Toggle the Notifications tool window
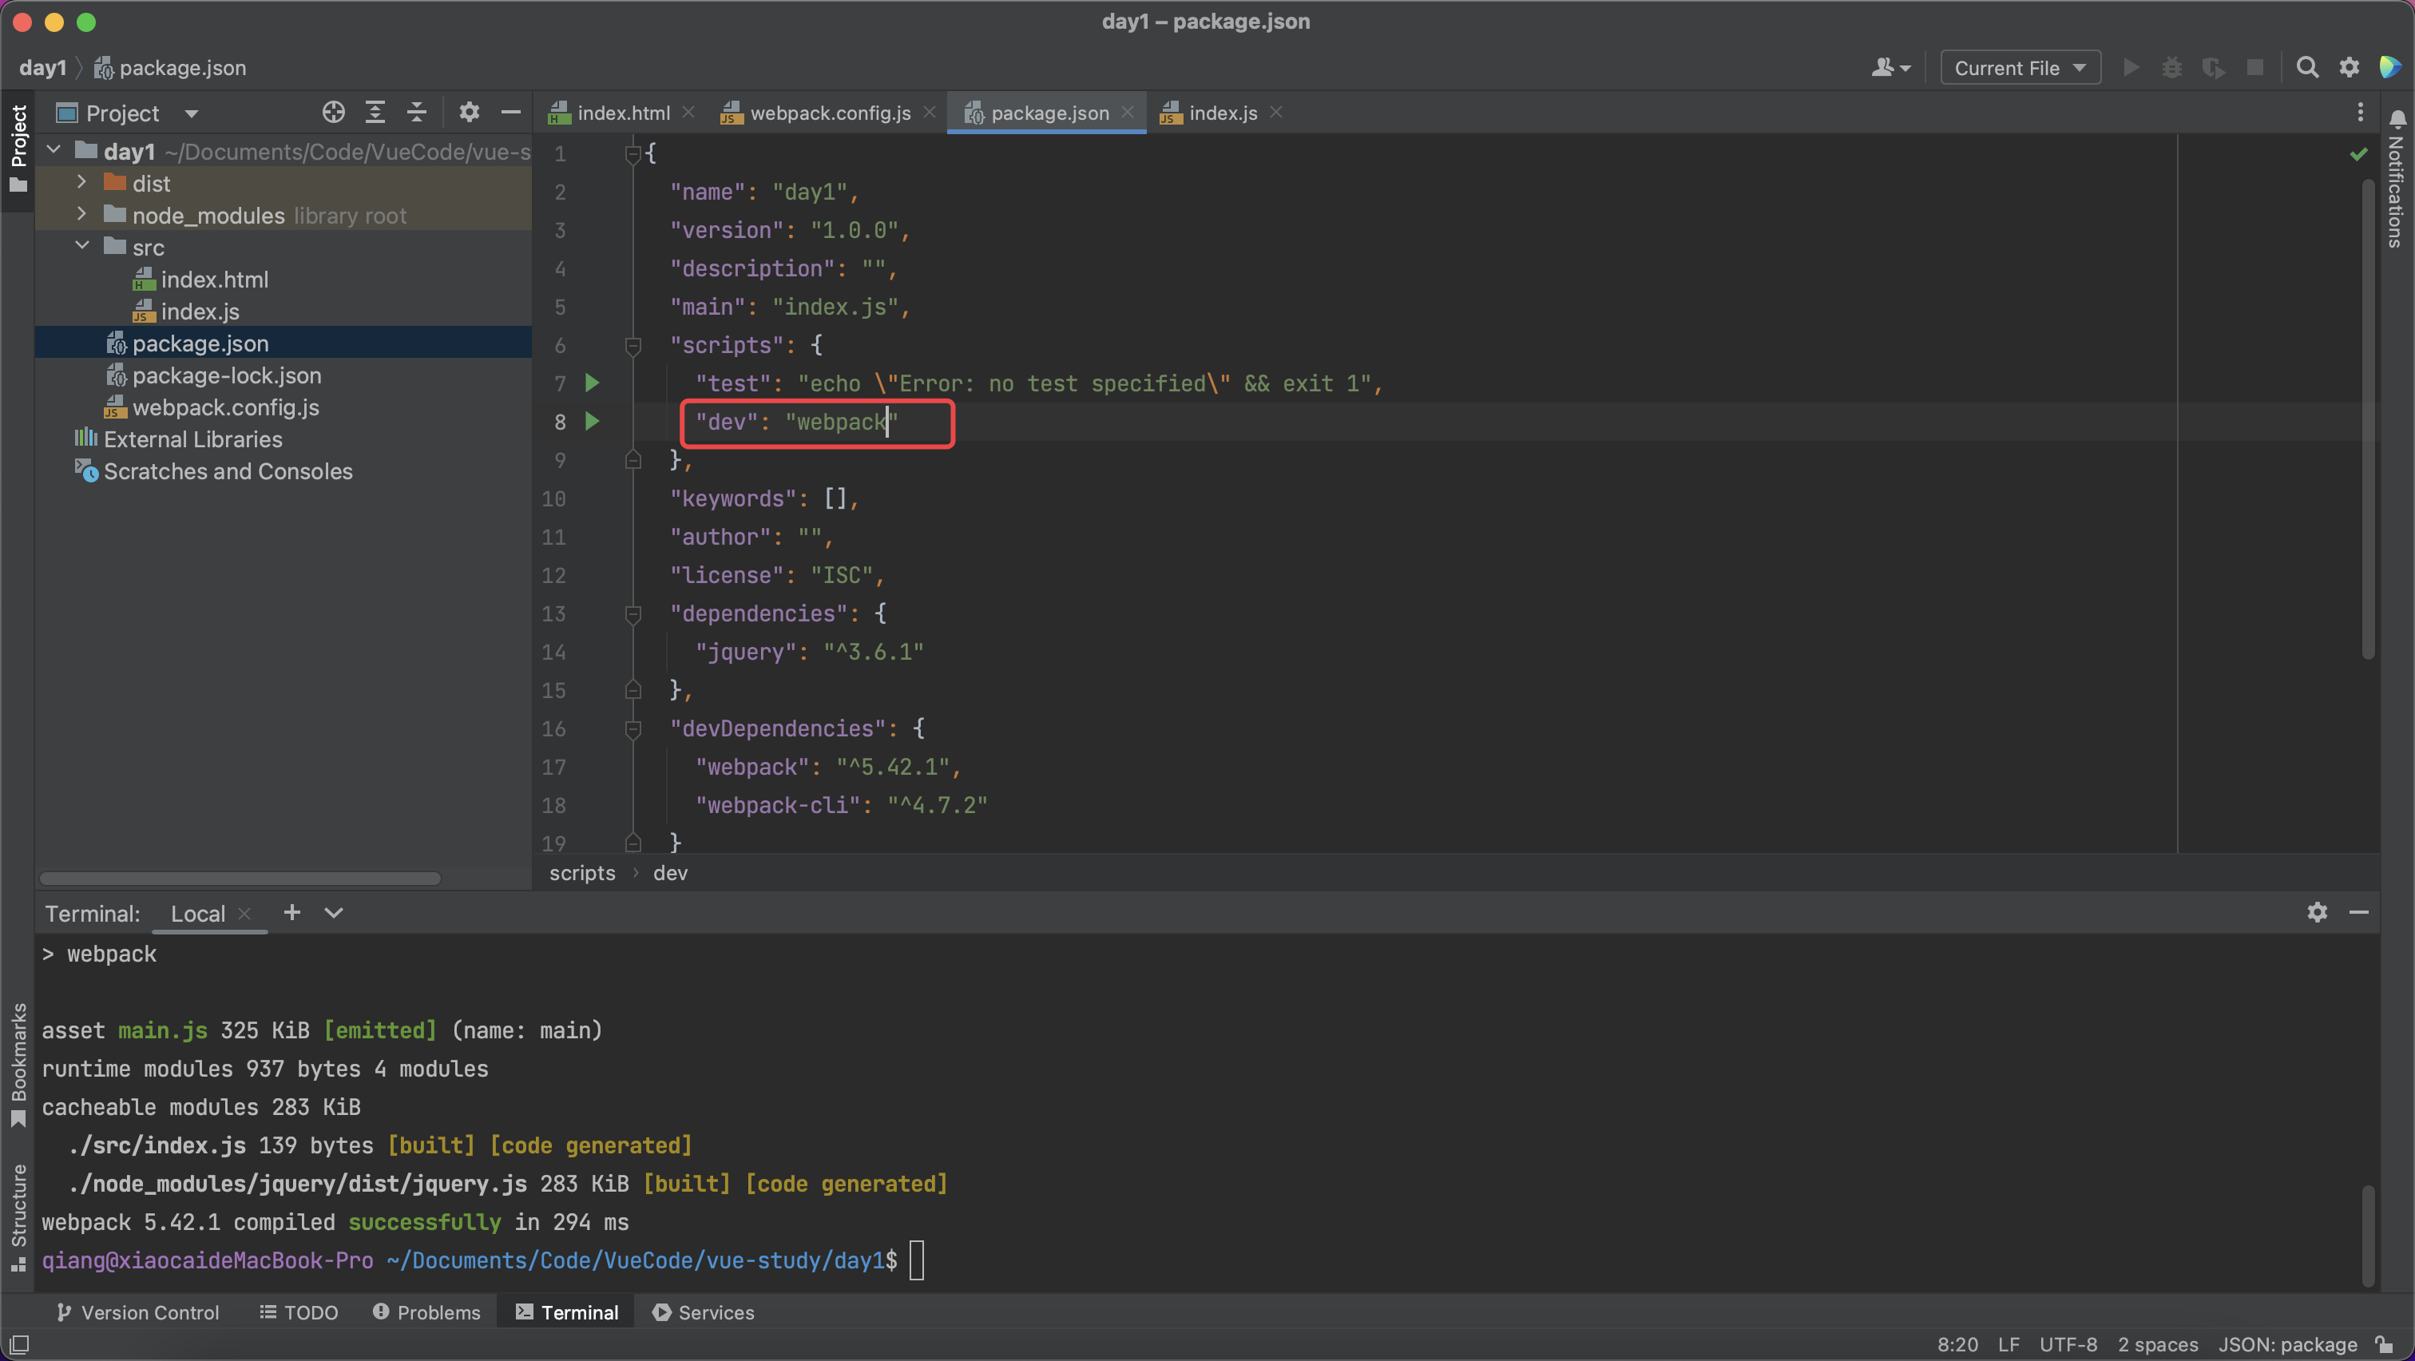This screenshot has width=2415, height=1361. tap(2397, 178)
